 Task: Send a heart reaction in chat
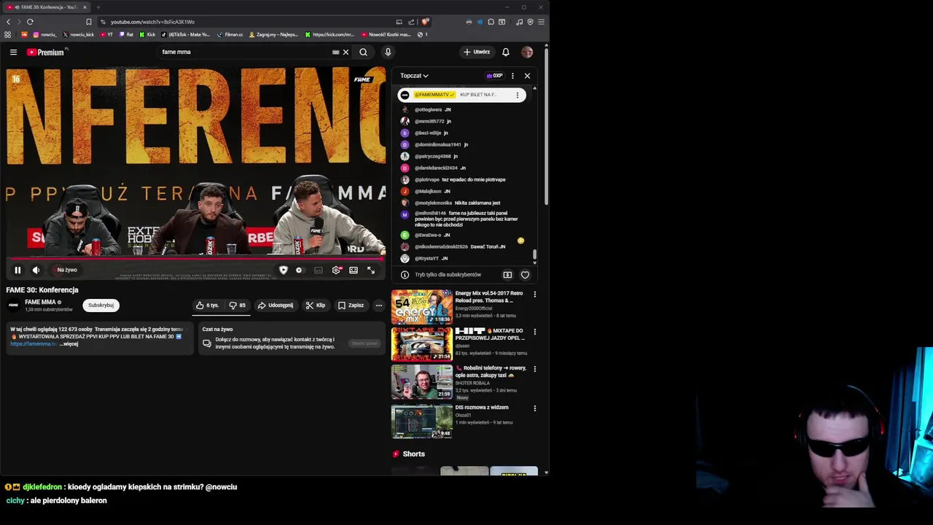click(x=525, y=275)
